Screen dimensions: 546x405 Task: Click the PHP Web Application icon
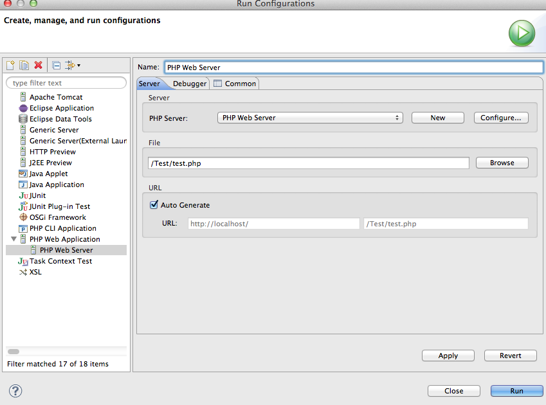[x=23, y=239]
